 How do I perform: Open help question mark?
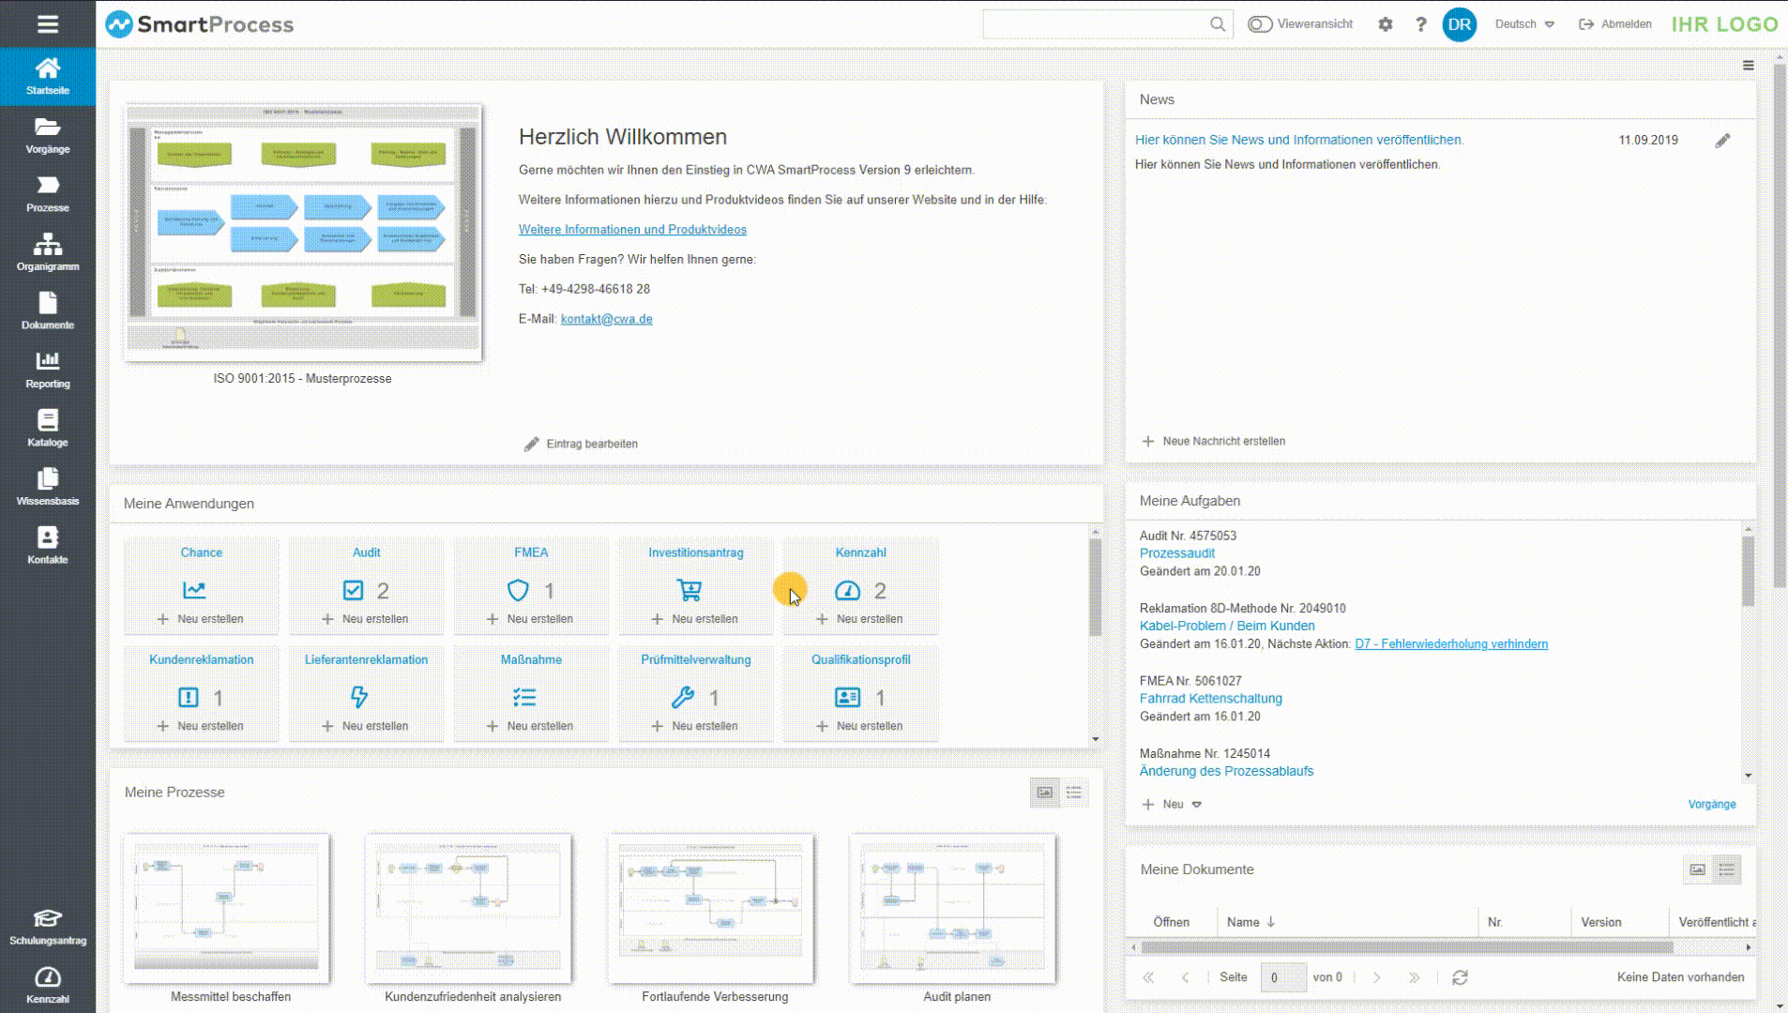1421,24
